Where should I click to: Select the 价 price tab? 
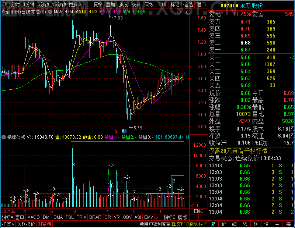[224, 224]
